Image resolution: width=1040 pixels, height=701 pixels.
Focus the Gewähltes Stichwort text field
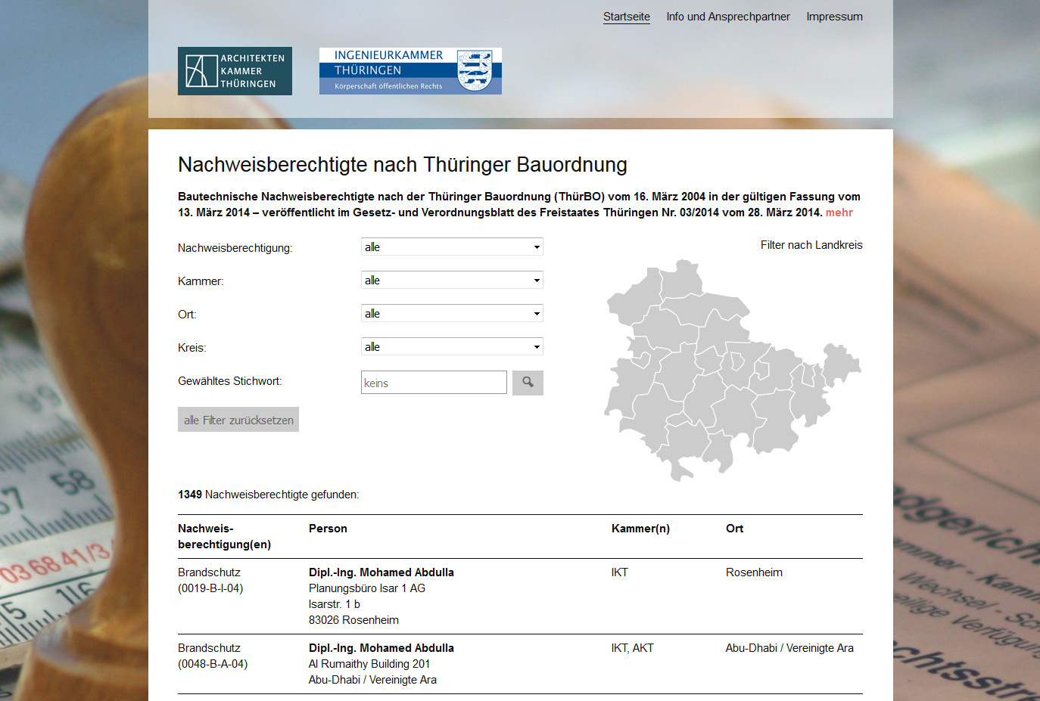[434, 383]
